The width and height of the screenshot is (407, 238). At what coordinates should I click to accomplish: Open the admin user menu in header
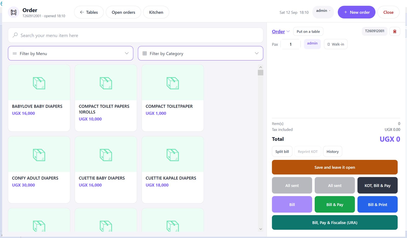(323, 12)
